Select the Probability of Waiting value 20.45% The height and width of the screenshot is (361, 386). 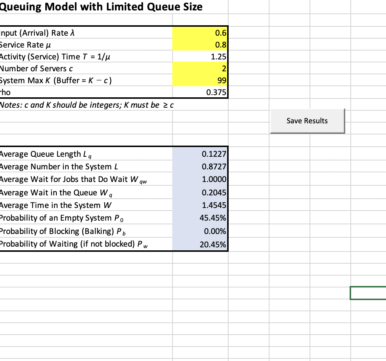(x=200, y=244)
